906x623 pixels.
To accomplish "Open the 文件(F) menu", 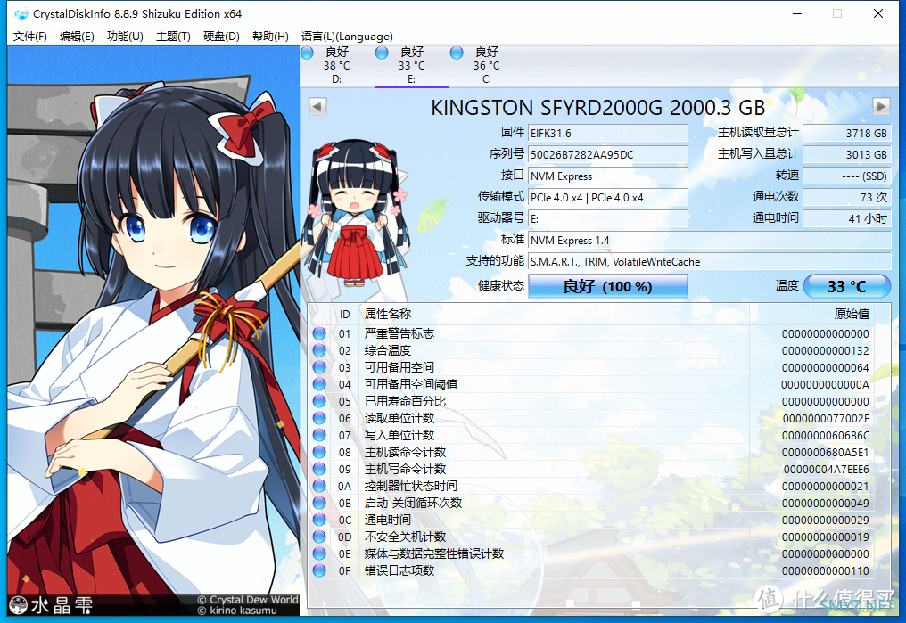I will pyautogui.click(x=30, y=37).
